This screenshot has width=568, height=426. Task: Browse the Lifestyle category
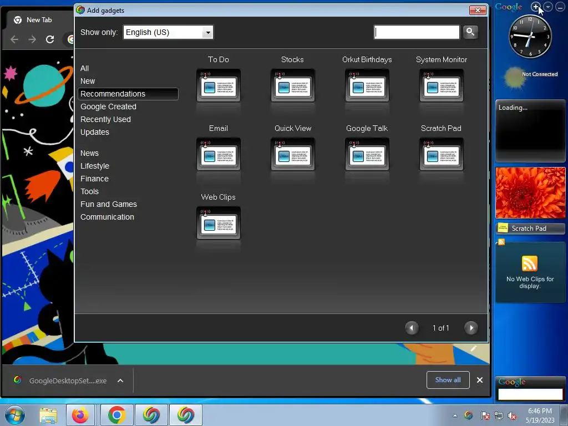tap(94, 166)
